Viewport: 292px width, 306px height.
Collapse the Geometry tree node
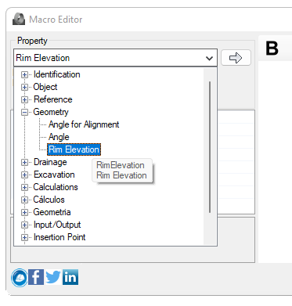click(x=24, y=112)
